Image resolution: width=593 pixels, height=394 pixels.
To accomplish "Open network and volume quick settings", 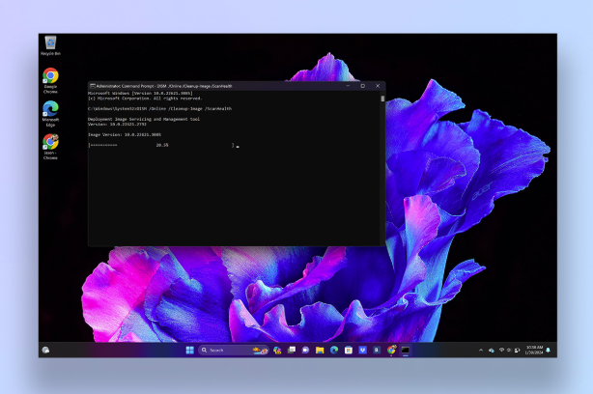I will 505,350.
